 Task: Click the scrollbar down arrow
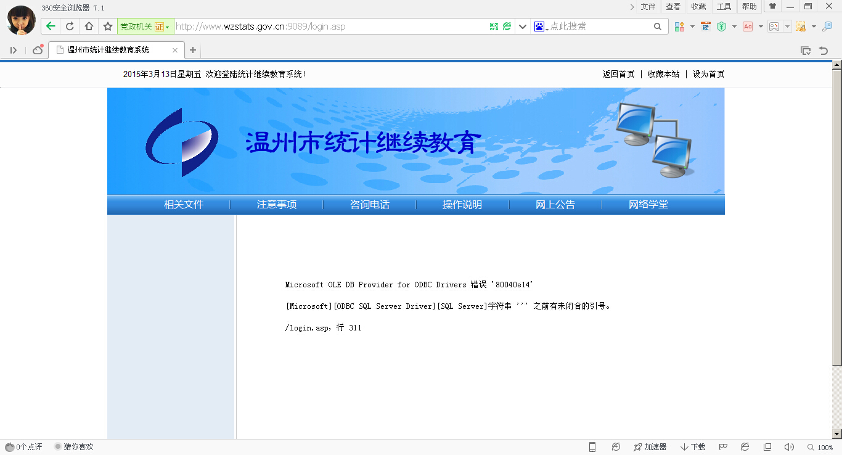coord(837,434)
